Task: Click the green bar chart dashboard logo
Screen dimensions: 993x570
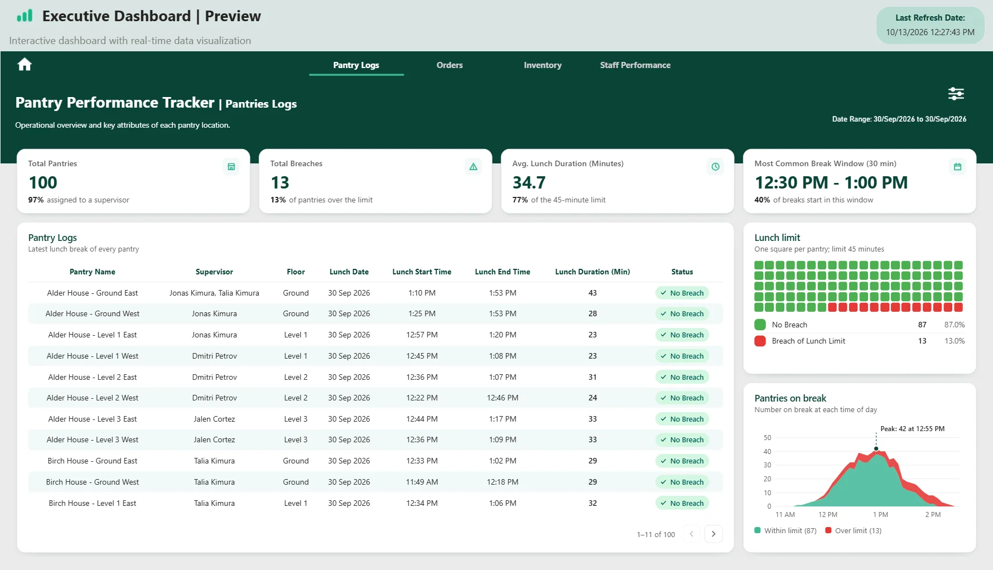Action: pyautogui.click(x=25, y=16)
